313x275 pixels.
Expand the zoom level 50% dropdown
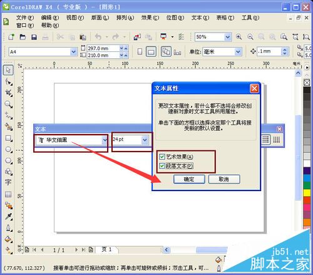[228, 37]
